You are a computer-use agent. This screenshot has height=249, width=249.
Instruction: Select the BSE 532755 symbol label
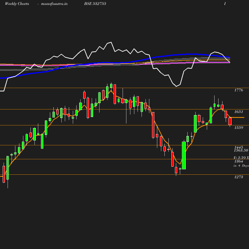point(95,3)
